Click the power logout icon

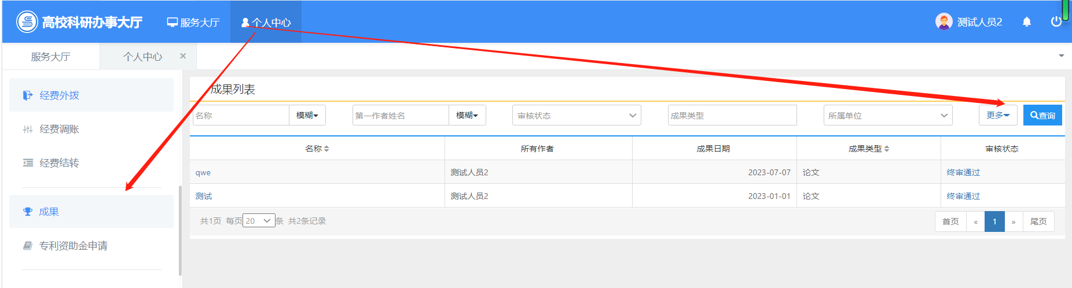[x=1056, y=22]
